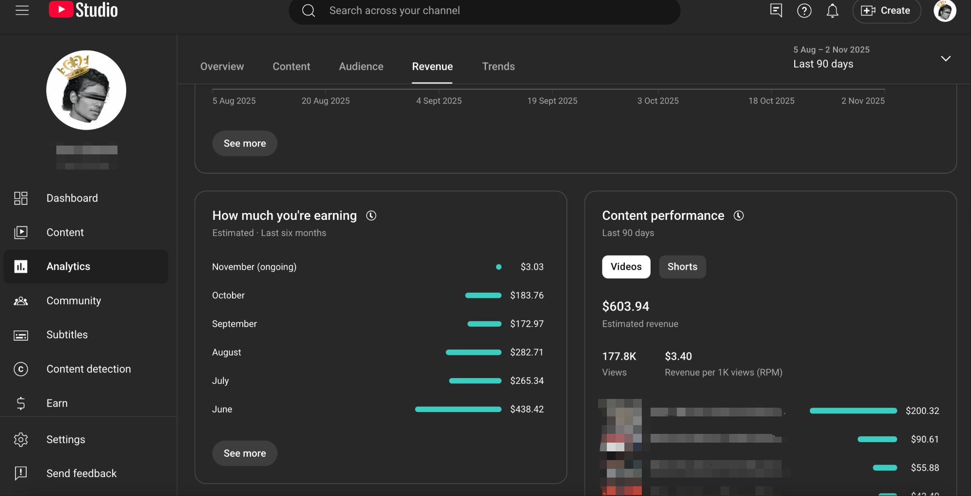
Task: Click info icon beside How much you're earning
Action: (371, 215)
